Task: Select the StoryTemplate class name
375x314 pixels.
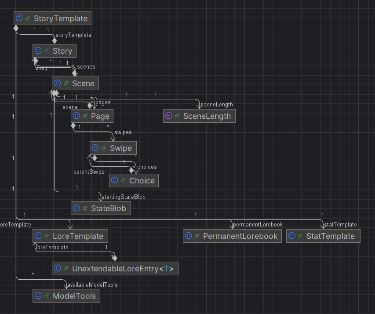Action: tap(61, 18)
